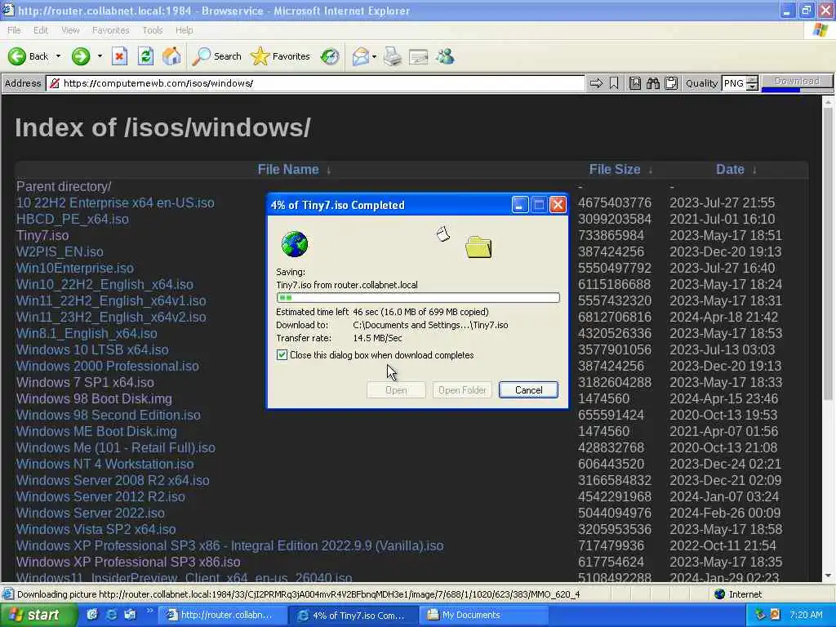The height and width of the screenshot is (627, 836).
Task: Switch to router.collabn taskbar button
Action: click(222, 615)
